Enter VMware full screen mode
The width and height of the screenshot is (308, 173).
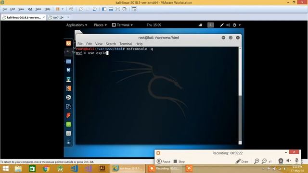tap(117, 9)
